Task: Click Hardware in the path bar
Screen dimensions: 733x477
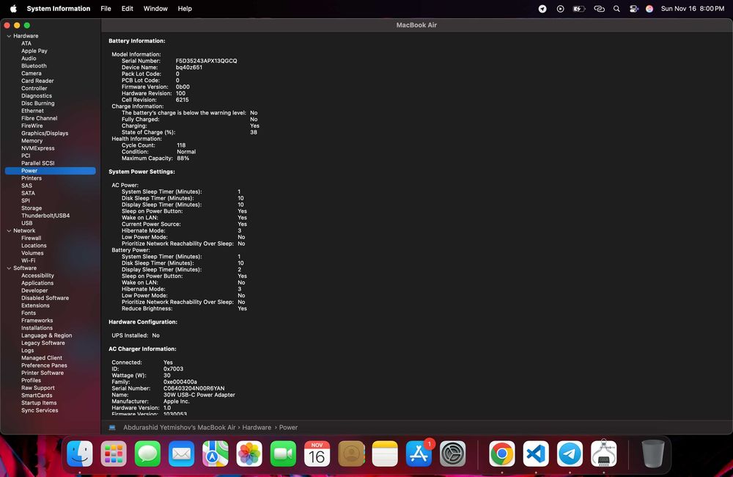Action: click(257, 427)
